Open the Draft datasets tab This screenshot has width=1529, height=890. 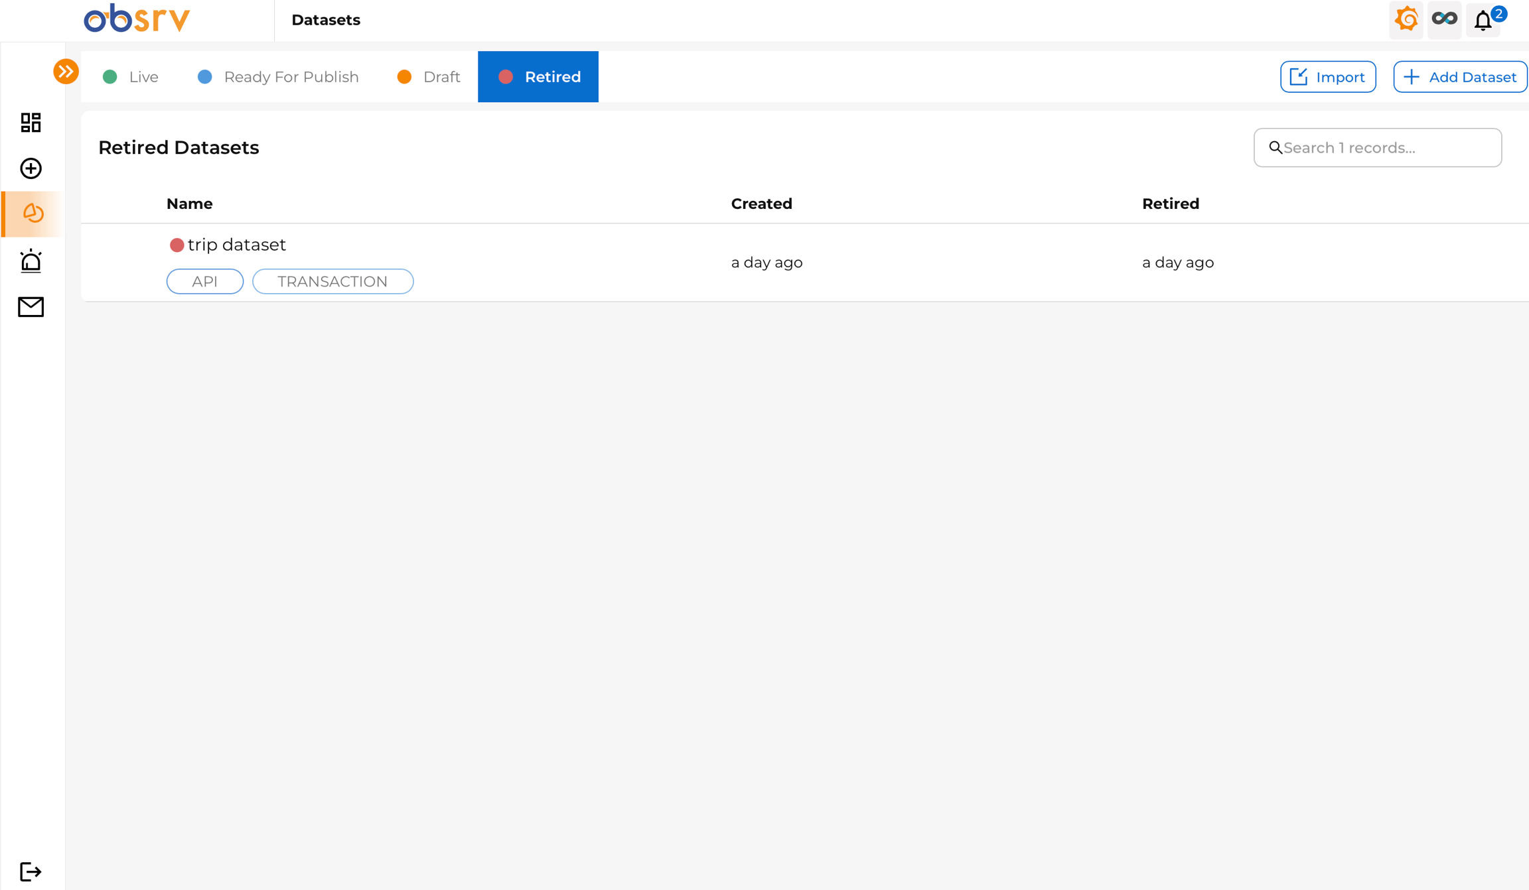click(x=429, y=77)
